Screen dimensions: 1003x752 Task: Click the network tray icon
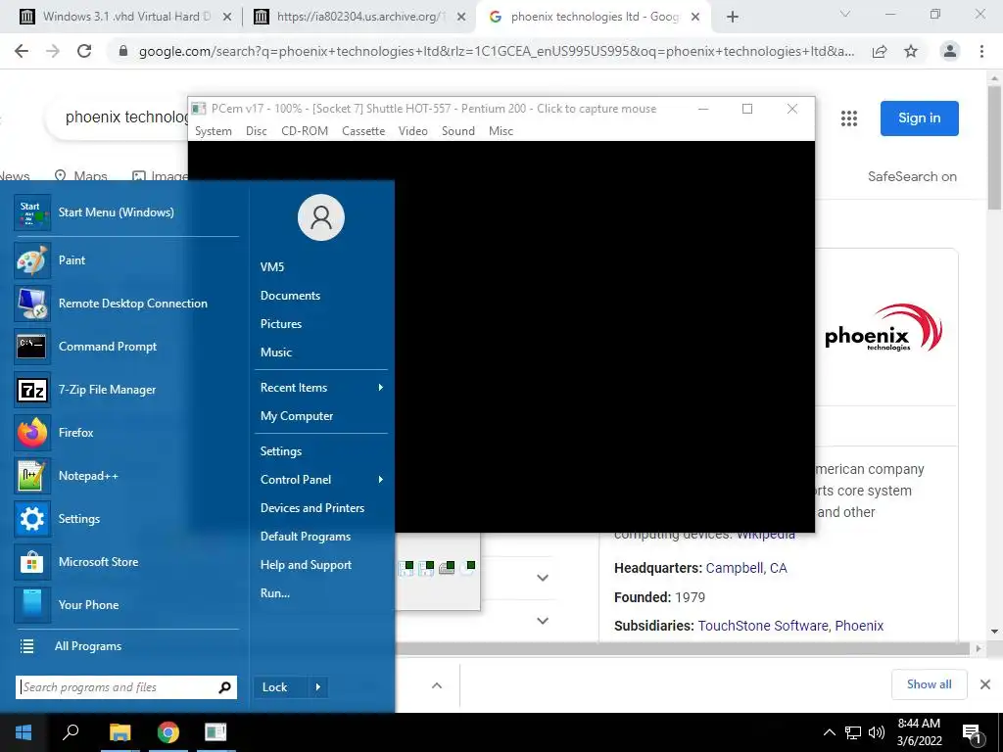click(x=853, y=732)
